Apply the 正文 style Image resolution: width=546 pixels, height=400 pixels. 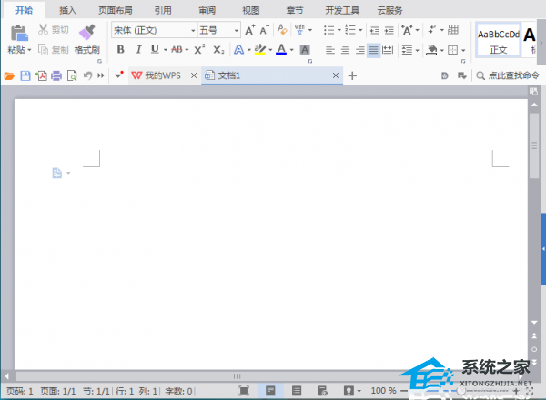(499, 40)
